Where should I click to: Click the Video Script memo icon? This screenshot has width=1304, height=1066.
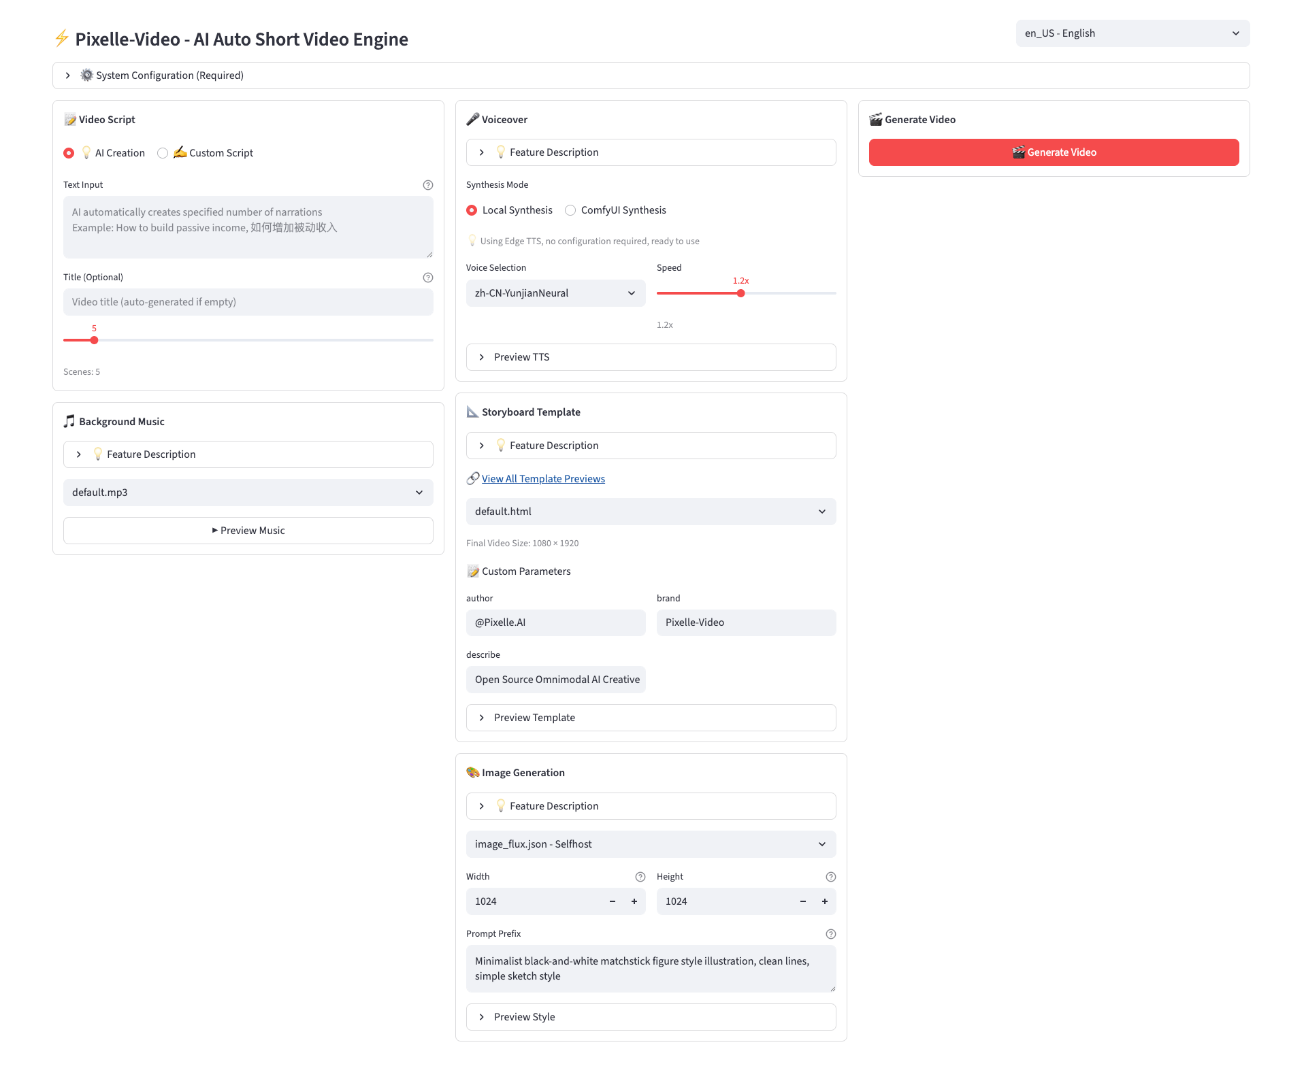[69, 119]
